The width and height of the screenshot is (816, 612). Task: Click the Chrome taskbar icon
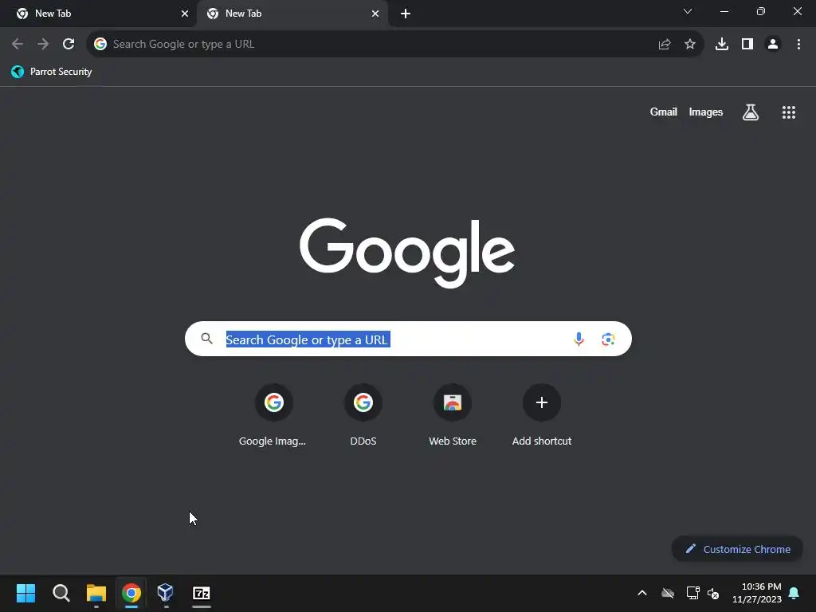131,593
